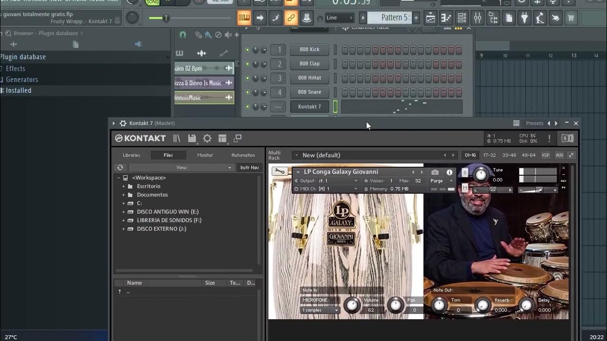Screen dimensions: 607x341
Task: Click Kontakt minimized view icon
Action: click(x=238, y=138)
